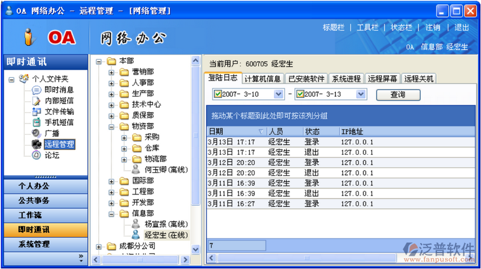Image resolution: width=481 pixels, height=269 pixels.
Task: Open 工作流 sidebar section
Action: point(46,215)
